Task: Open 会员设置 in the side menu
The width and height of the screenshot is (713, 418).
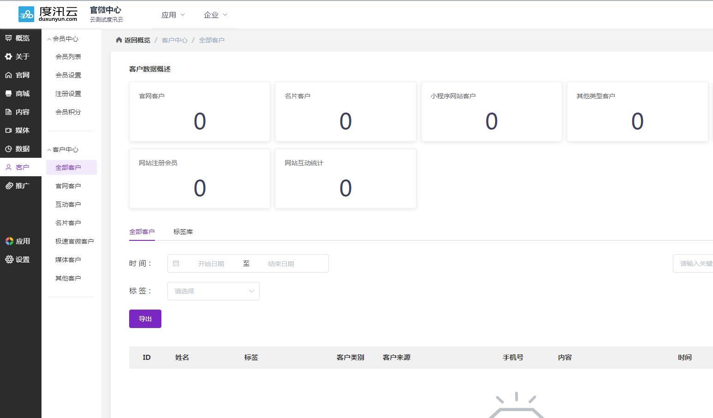Action: pyautogui.click(x=68, y=75)
